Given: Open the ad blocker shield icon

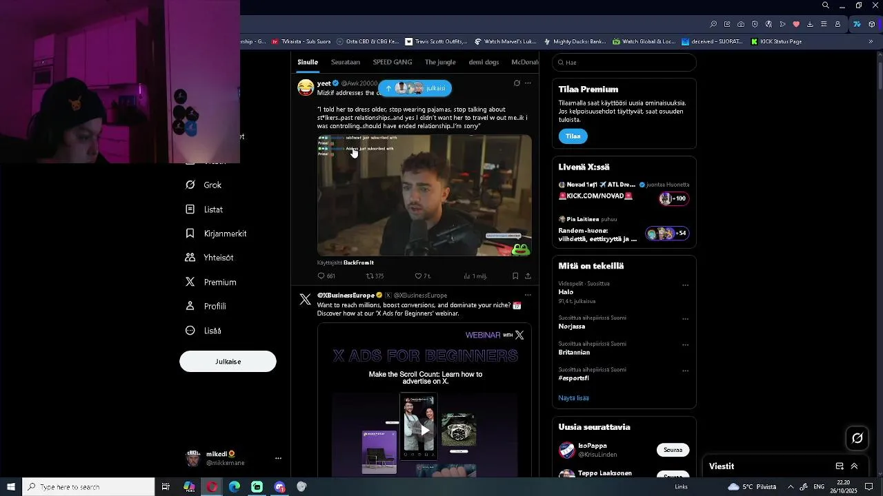Looking at the screenshot, I should coord(755,24).
